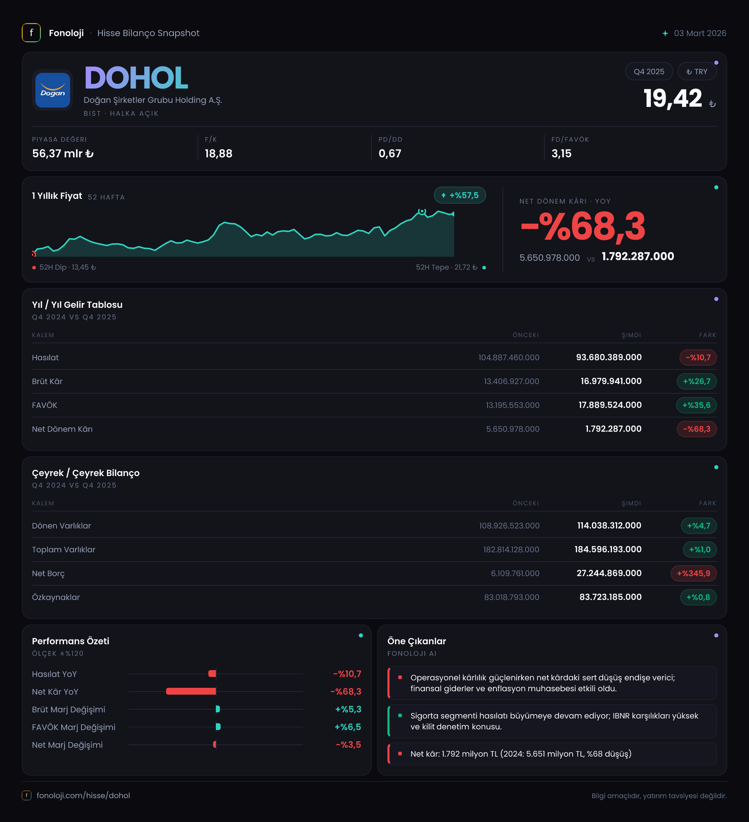Click the purple dot on Öne Çıkanlar card corner
749x822 pixels.
click(x=716, y=636)
